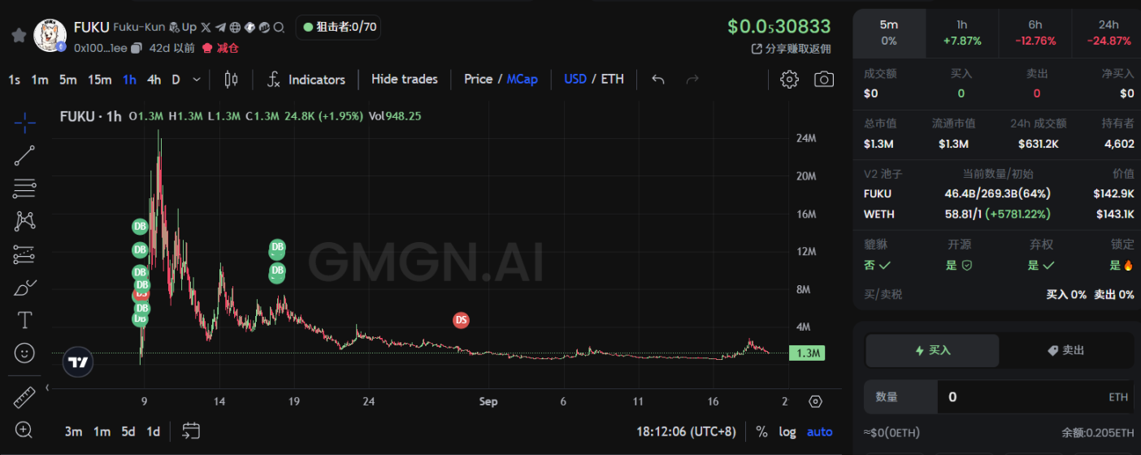1141x455 pixels.
Task: Toggle log scale on chart
Action: (787, 431)
